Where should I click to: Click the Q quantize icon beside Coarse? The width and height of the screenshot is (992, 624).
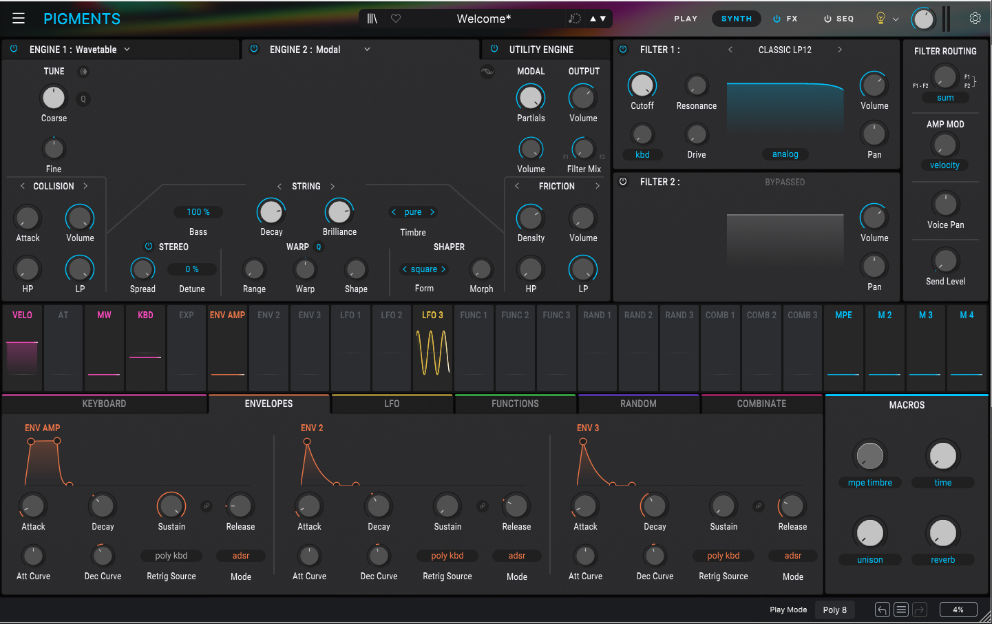point(83,99)
